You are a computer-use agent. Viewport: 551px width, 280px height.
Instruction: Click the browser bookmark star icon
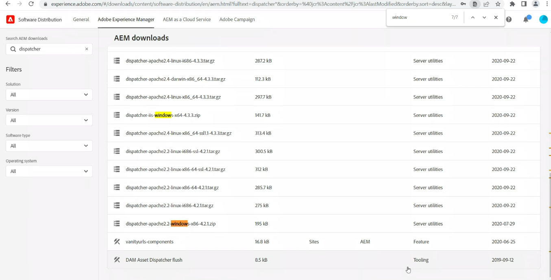coord(498,4)
